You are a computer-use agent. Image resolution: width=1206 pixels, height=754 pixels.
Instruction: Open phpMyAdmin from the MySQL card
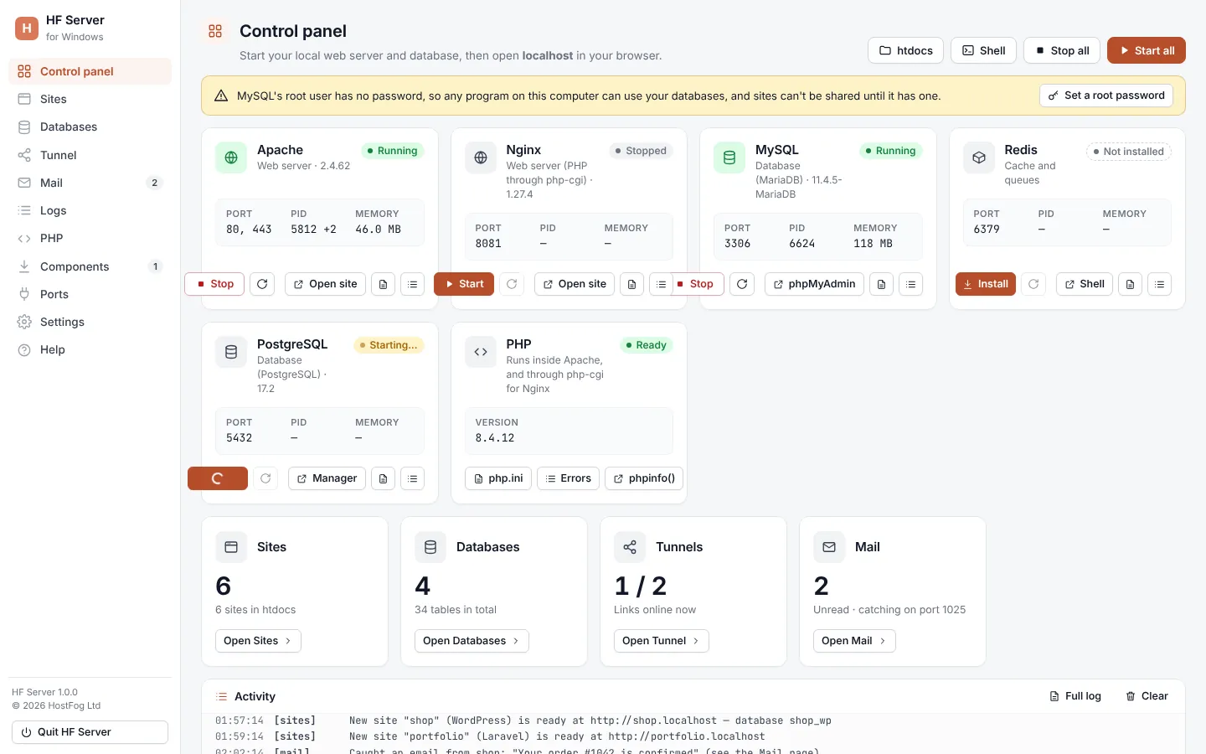click(x=814, y=284)
